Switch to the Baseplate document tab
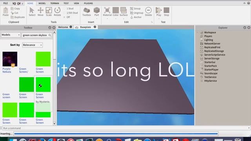 [x=85, y=27]
